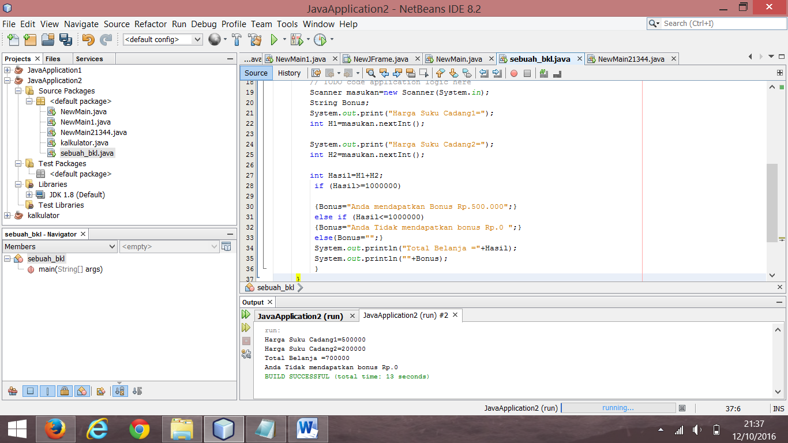Toggle Toggle Bookmark icon in editor toolbar
The width and height of the screenshot is (788, 443).
pyautogui.click(x=467, y=73)
